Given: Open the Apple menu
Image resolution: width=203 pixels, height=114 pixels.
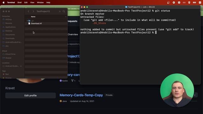Looking at the screenshot, I should [3, 3].
